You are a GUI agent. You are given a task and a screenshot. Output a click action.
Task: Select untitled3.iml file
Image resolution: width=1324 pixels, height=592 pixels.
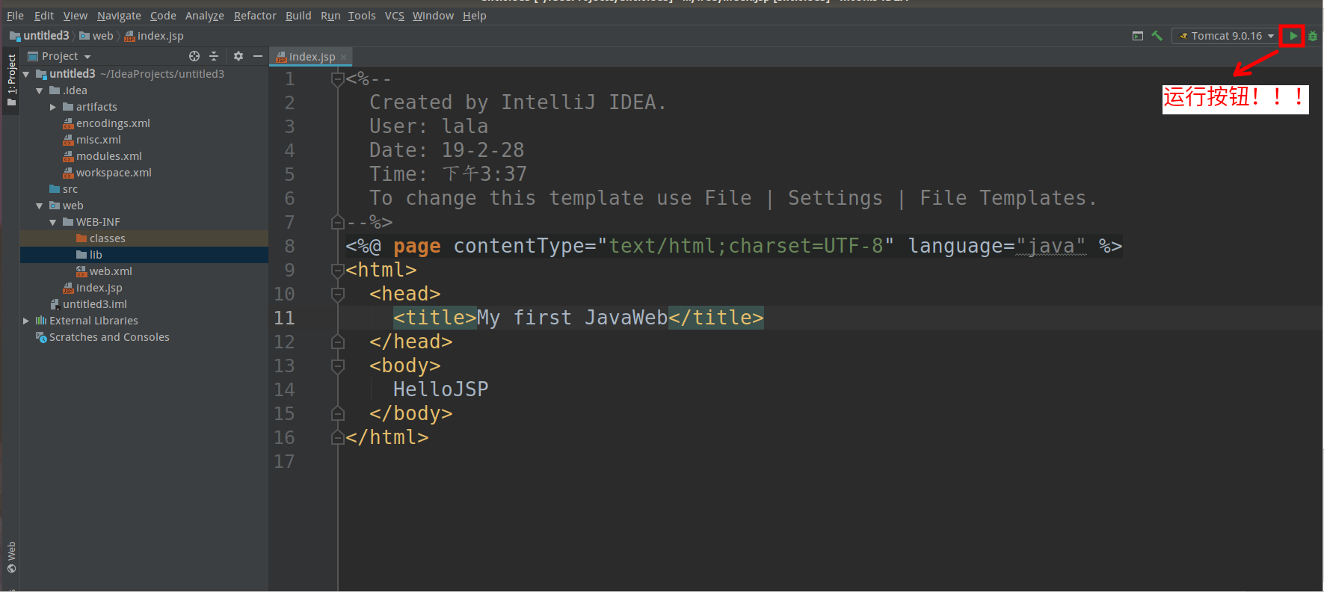[x=88, y=304]
